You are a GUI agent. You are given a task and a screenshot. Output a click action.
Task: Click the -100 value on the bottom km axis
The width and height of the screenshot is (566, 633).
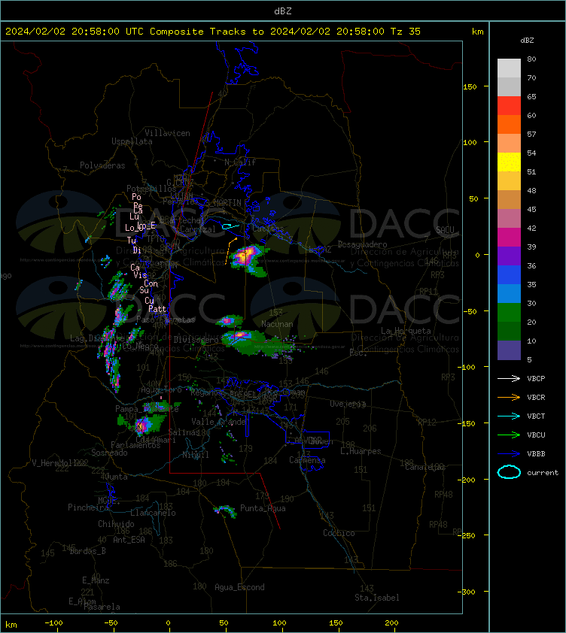(x=54, y=622)
